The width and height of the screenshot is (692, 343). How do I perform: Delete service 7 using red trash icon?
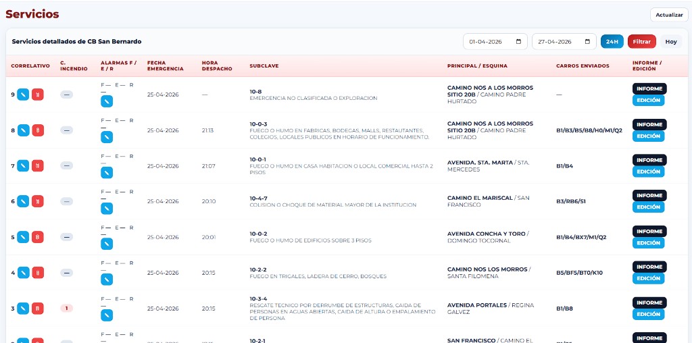click(x=38, y=166)
